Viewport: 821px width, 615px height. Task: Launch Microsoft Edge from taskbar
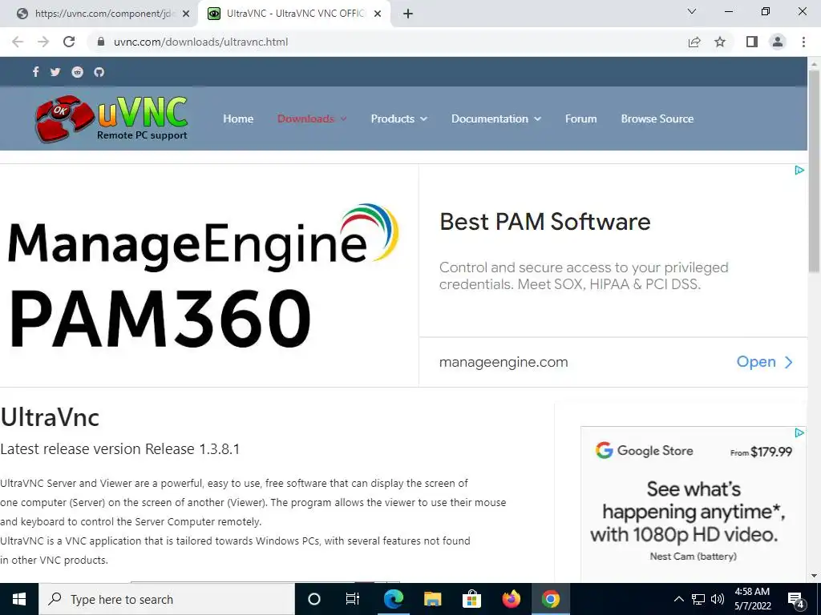393,599
